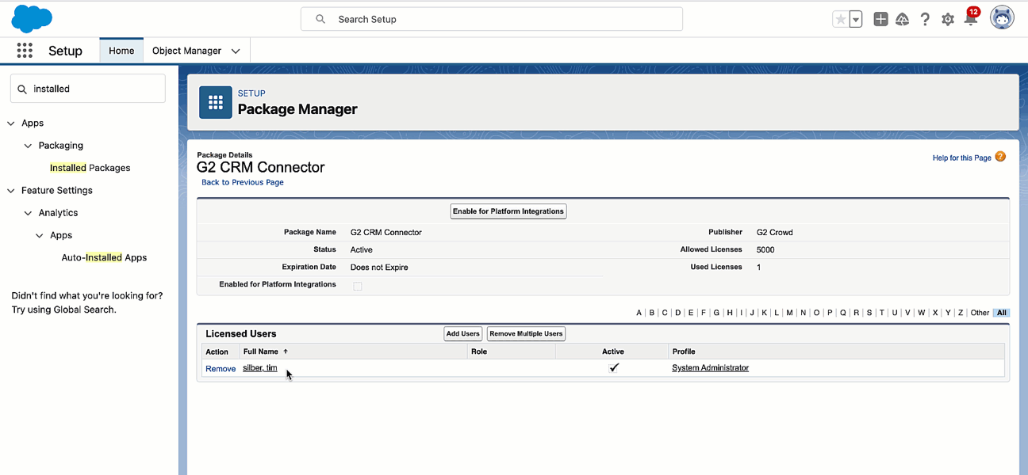Filter licensed users by letter S
This screenshot has height=475, width=1028.
pyautogui.click(x=869, y=313)
